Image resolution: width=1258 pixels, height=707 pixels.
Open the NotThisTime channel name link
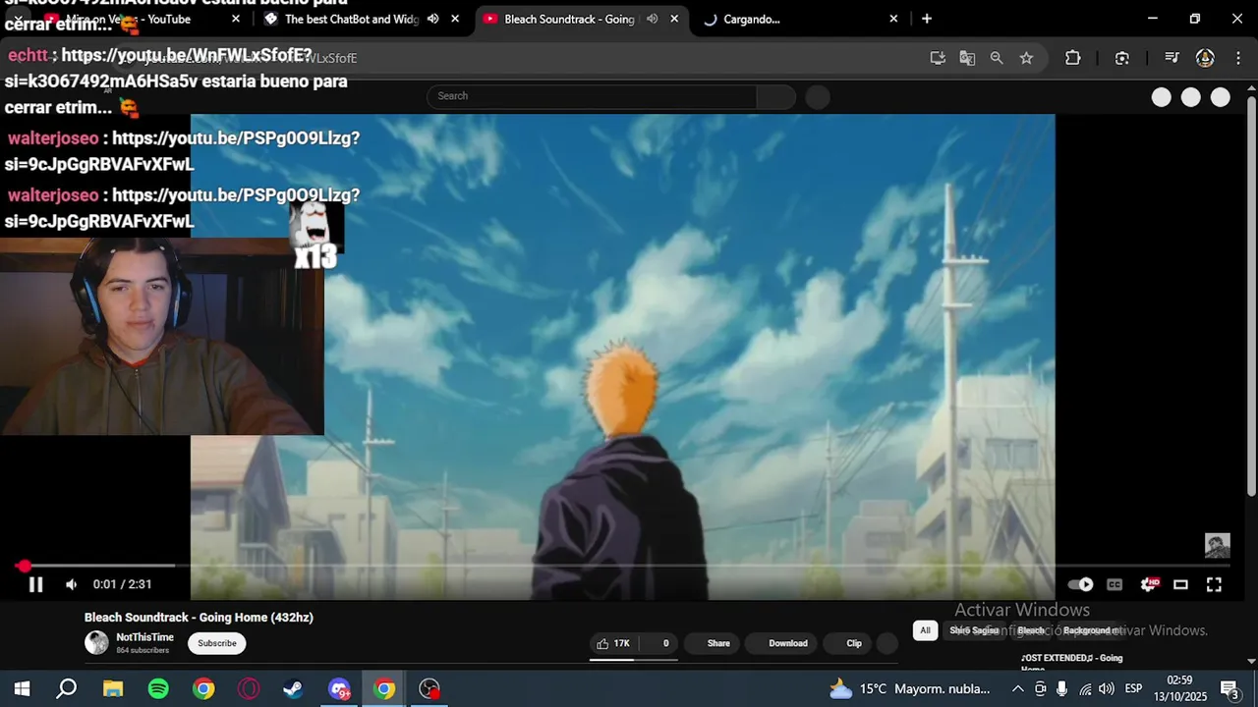[x=144, y=637]
